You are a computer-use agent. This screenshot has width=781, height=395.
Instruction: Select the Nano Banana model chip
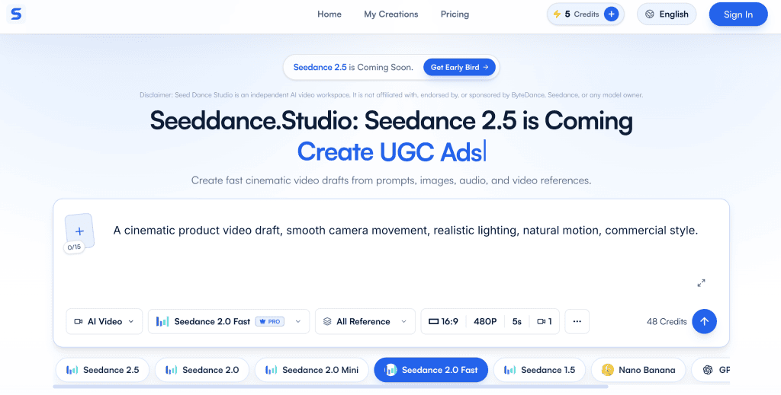(x=638, y=370)
